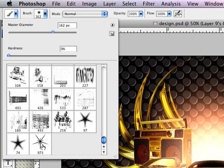The width and height of the screenshot is (224, 168).
Task: Expand the tool preset picker arrow
Action: tap(16, 13)
